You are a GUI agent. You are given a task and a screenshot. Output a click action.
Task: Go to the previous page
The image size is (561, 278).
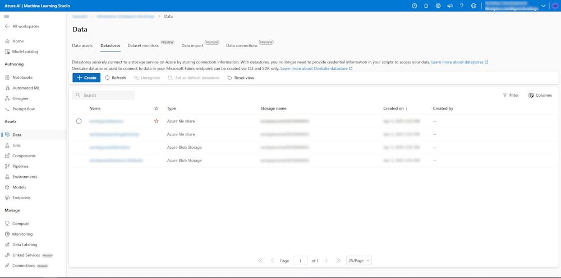click(272, 261)
